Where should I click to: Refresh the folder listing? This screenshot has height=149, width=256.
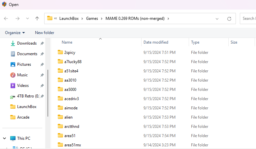click(x=229, y=19)
